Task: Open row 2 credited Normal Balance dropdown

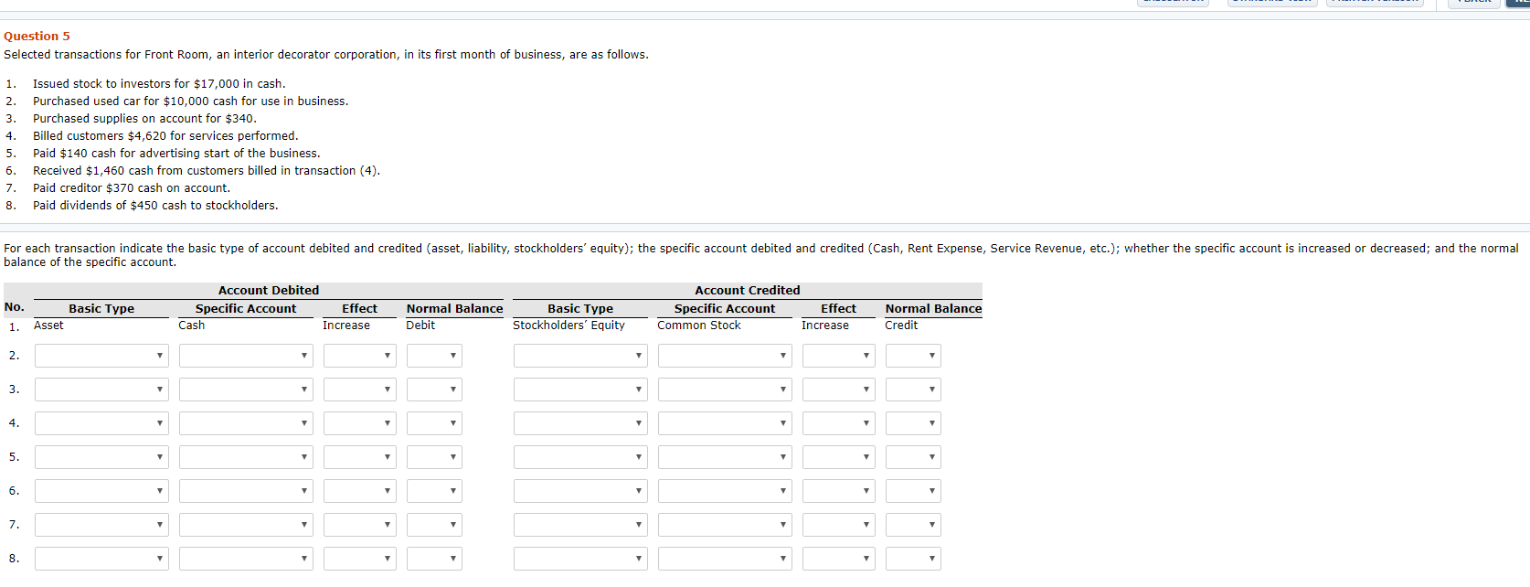Action: 913,356
